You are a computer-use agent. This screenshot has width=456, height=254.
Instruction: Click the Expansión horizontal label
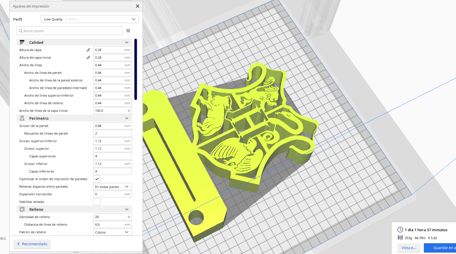click(x=35, y=194)
